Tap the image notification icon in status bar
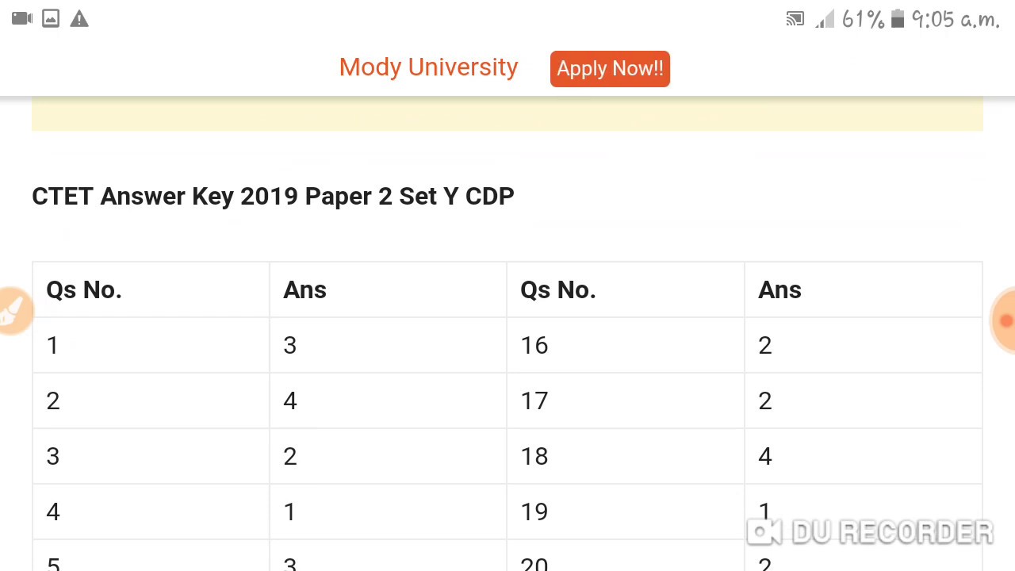1015x571 pixels. pyautogui.click(x=51, y=19)
